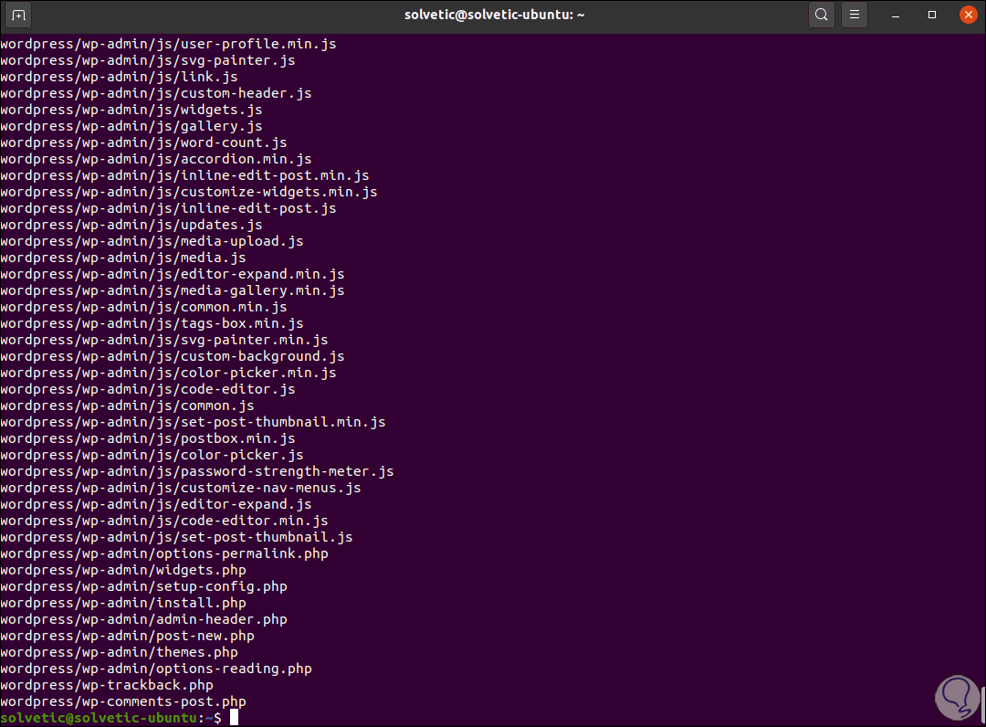
Task: Select the line set-post-thumbnail.min.js
Action: point(193,422)
